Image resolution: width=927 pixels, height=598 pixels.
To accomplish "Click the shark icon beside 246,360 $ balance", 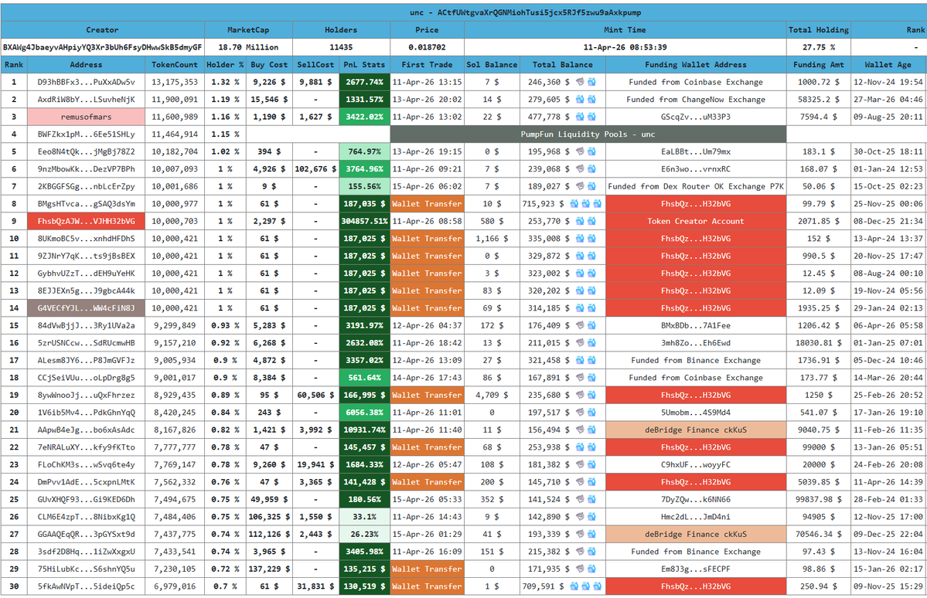I will pyautogui.click(x=580, y=82).
